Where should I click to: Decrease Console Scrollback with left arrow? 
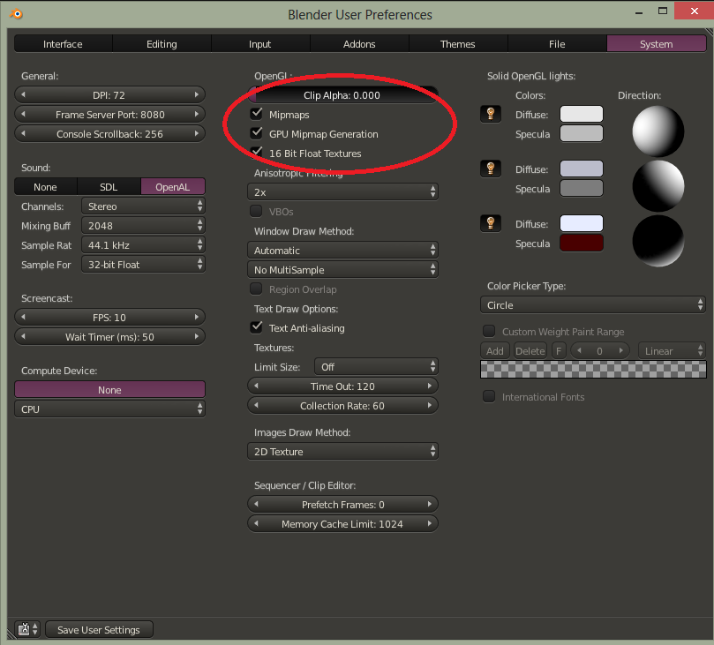(23, 134)
